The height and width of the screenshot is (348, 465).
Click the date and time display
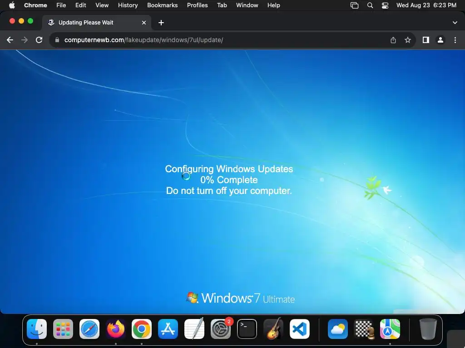coord(426,5)
